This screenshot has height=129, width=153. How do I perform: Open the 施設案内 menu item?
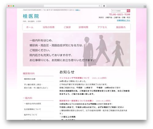coord(121,27)
